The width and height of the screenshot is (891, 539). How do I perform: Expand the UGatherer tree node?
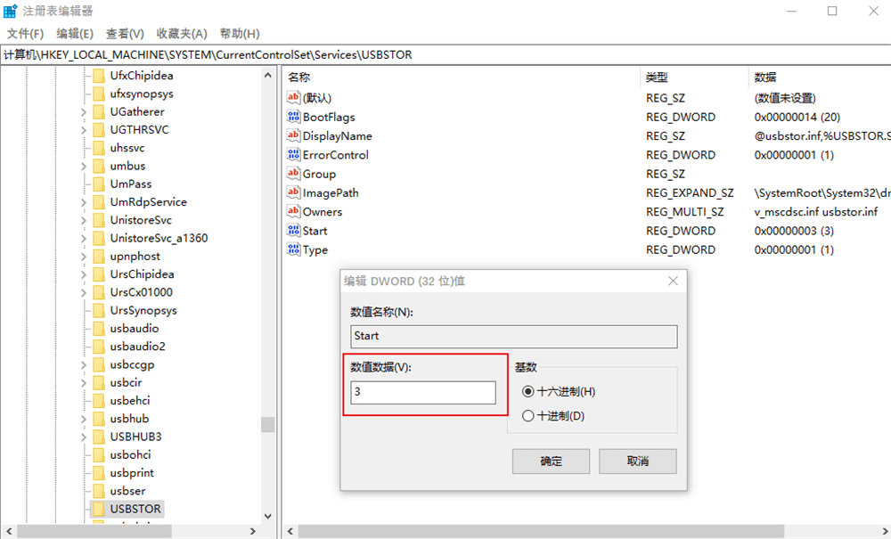tap(83, 112)
